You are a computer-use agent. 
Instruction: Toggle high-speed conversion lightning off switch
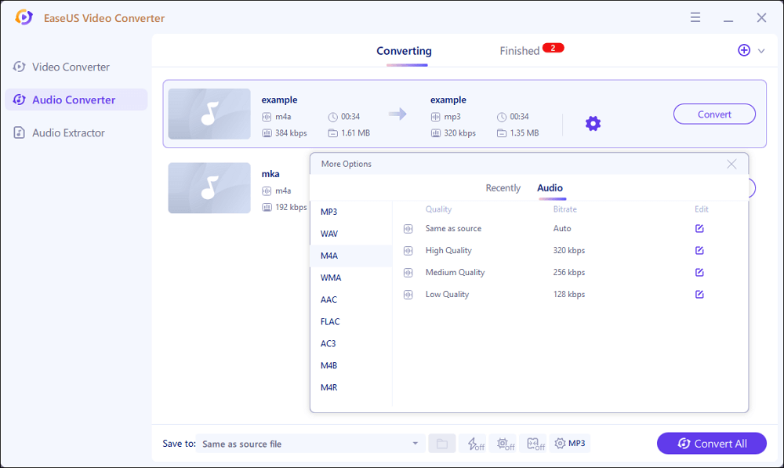[x=476, y=444]
